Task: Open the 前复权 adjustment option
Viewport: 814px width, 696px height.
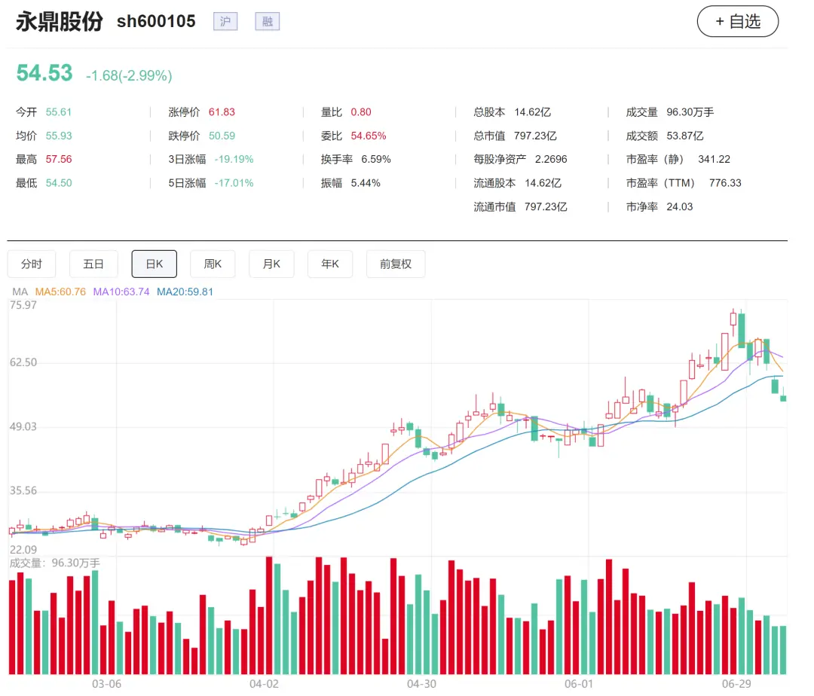Action: point(396,264)
